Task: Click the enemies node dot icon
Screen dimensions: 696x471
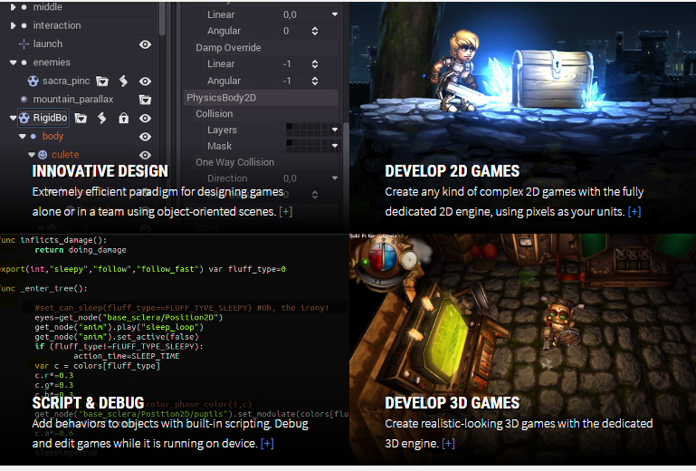Action: (24, 62)
